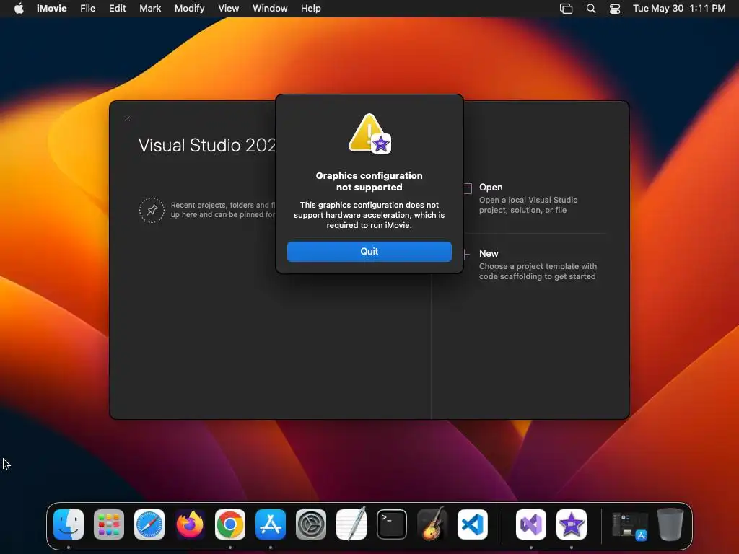Click New in the Visual Studio window

[x=489, y=253]
